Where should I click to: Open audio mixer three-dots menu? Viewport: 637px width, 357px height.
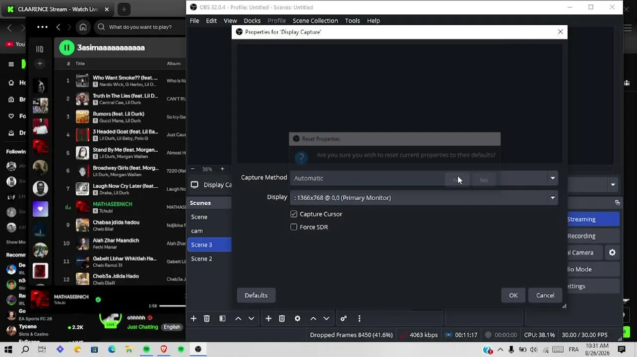(359, 319)
